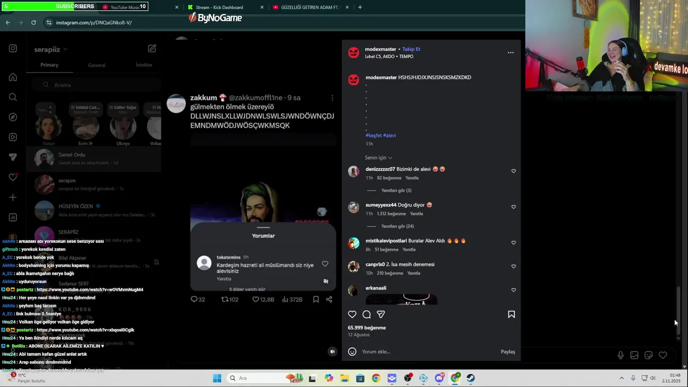Open mistikalevipostlari's profile avatar
The width and height of the screenshot is (688, 387).
(353, 243)
